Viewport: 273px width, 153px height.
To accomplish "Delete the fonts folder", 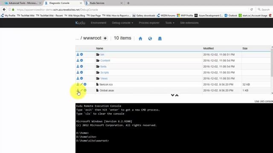I will tap(81, 66).
